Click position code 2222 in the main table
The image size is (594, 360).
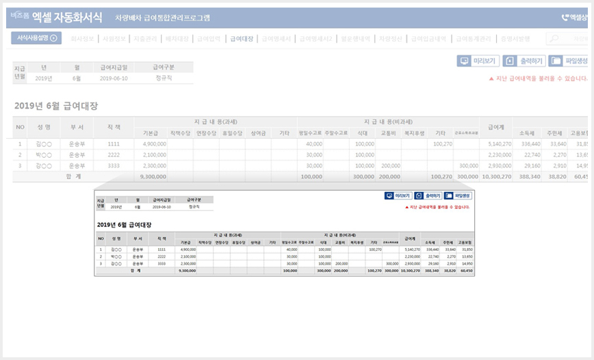[x=114, y=155]
